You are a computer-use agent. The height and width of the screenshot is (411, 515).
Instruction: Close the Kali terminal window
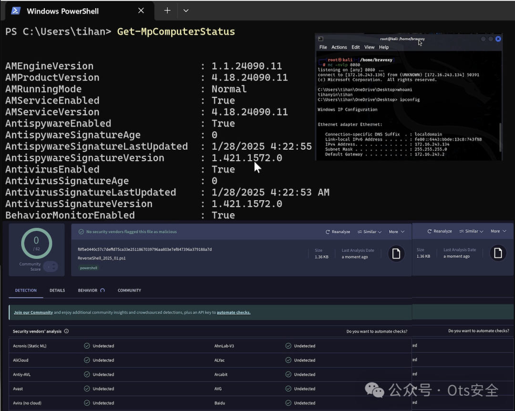pos(498,39)
